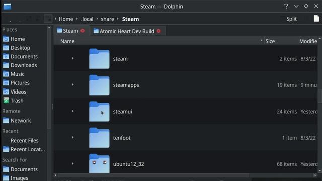Open Downloads in Places panel
The width and height of the screenshot is (322, 181).
click(20, 65)
